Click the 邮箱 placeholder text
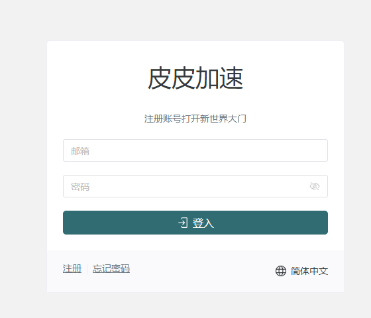This screenshot has width=371, height=318. tap(80, 151)
